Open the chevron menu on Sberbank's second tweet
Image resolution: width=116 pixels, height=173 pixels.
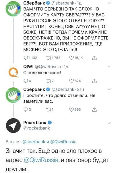click(109, 89)
